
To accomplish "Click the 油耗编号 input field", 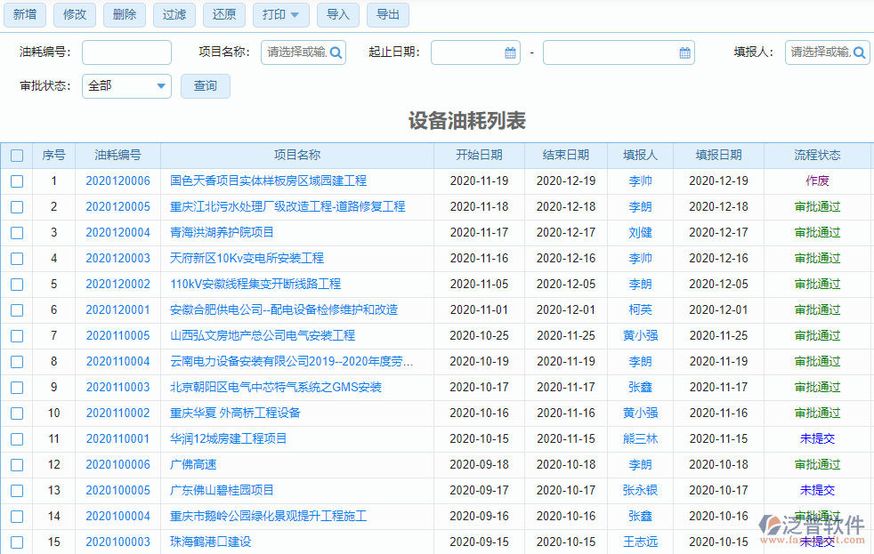I will coord(126,52).
